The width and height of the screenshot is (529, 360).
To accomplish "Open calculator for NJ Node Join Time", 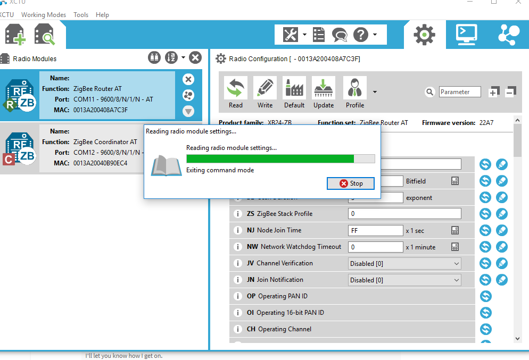I will 455,231.
